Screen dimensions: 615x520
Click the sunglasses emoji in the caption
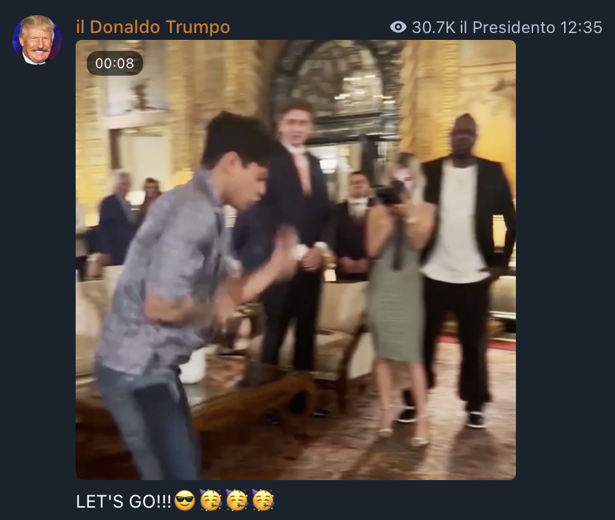click(x=184, y=501)
